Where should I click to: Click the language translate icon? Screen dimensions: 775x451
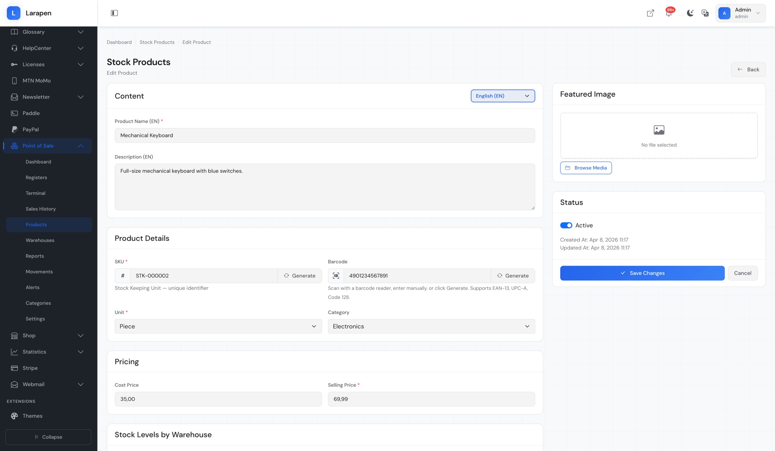(x=705, y=13)
